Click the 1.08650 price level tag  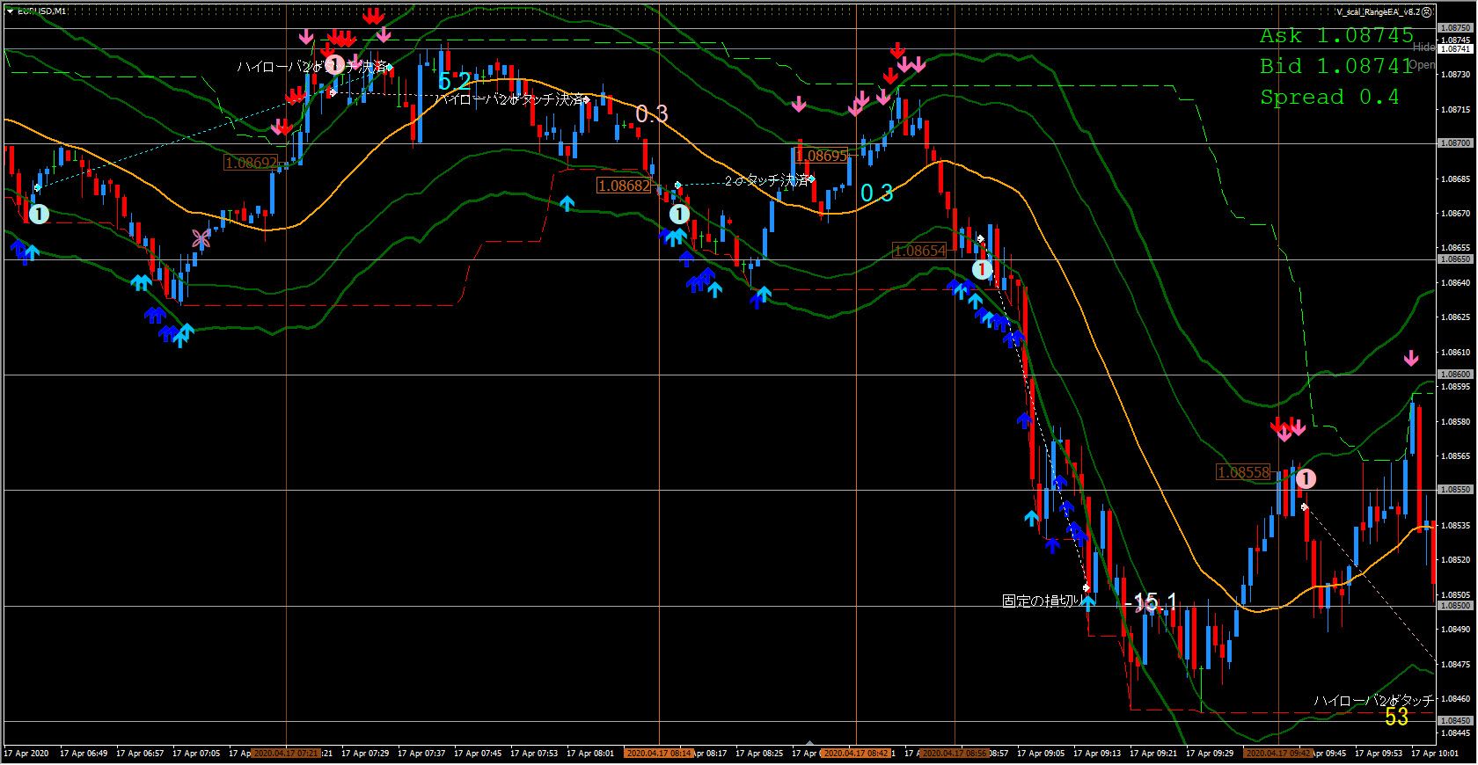[x=1455, y=259]
